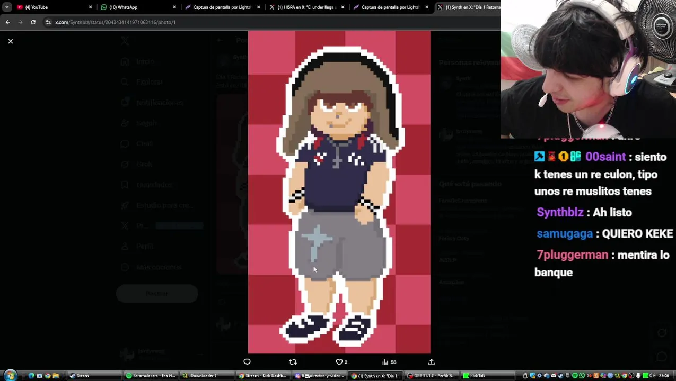The height and width of the screenshot is (381, 676).
Task: Click the dimmed X logo above the sidebar
Action: click(x=125, y=41)
